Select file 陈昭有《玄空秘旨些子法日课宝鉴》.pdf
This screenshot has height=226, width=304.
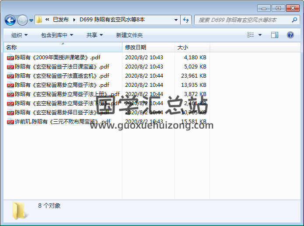(62, 66)
